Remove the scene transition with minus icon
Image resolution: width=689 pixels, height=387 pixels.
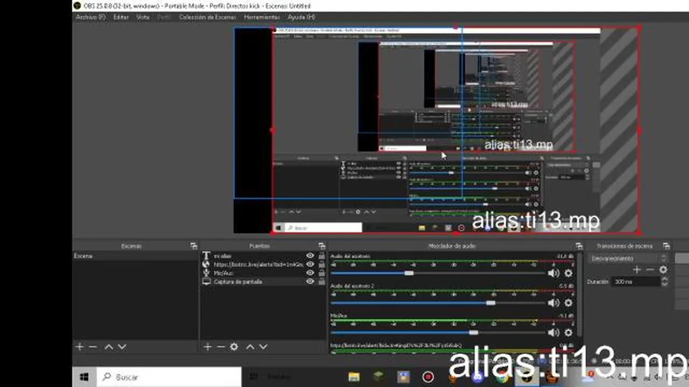click(650, 270)
